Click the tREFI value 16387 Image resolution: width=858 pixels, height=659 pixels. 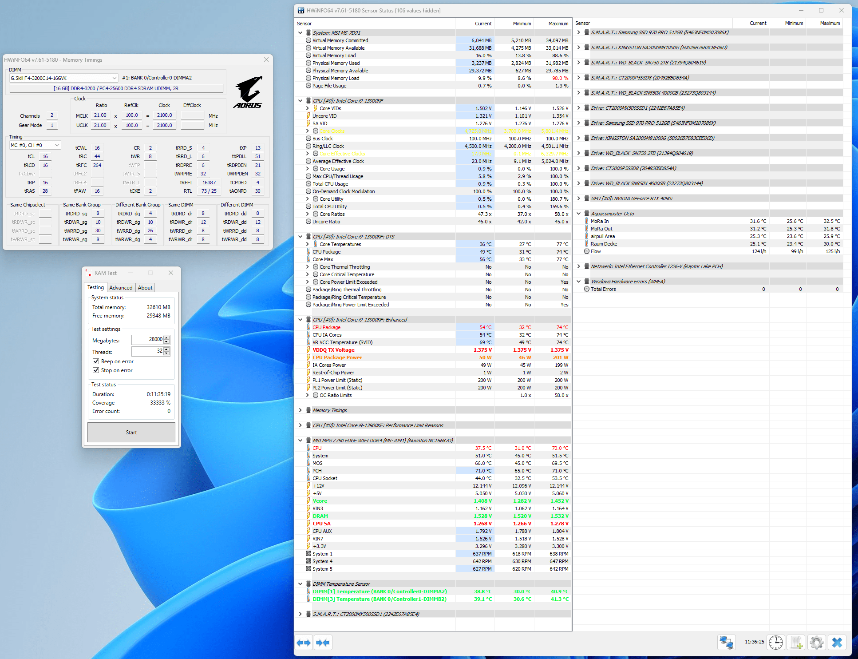pyautogui.click(x=209, y=183)
